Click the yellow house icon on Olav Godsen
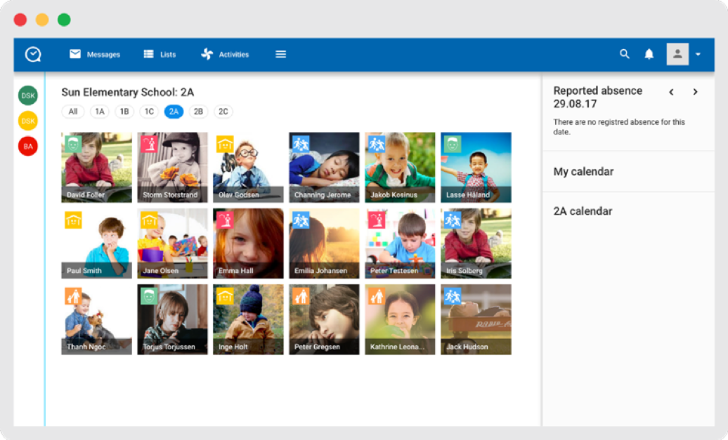The image size is (728, 440). click(225, 145)
